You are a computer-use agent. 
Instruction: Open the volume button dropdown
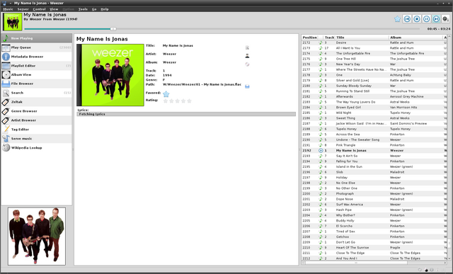pyautogui.click(x=446, y=19)
